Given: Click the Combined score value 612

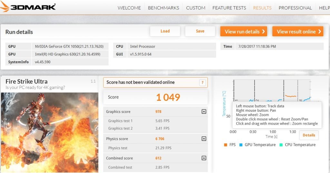Looking at the screenshot, I should pos(158,158).
